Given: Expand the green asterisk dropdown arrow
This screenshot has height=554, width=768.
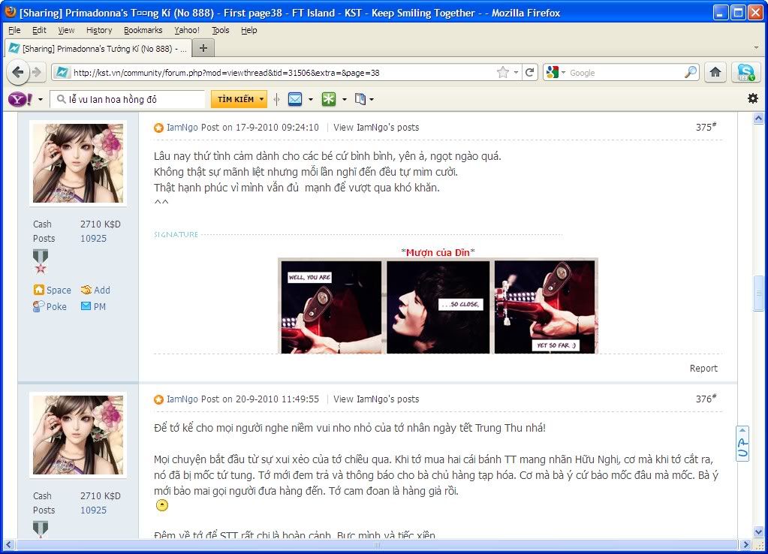Looking at the screenshot, I should tap(345, 99).
